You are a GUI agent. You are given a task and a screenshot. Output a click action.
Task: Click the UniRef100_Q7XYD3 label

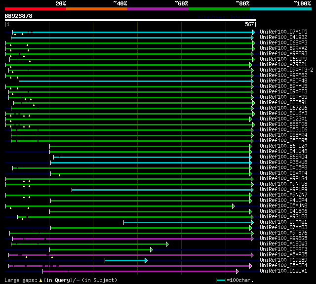coord(283,228)
